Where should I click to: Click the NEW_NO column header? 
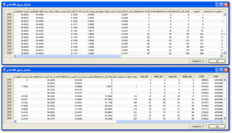[x=159, y=76]
